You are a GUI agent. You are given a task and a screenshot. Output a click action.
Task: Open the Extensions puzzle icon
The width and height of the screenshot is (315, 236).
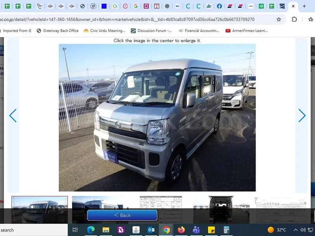(294, 19)
